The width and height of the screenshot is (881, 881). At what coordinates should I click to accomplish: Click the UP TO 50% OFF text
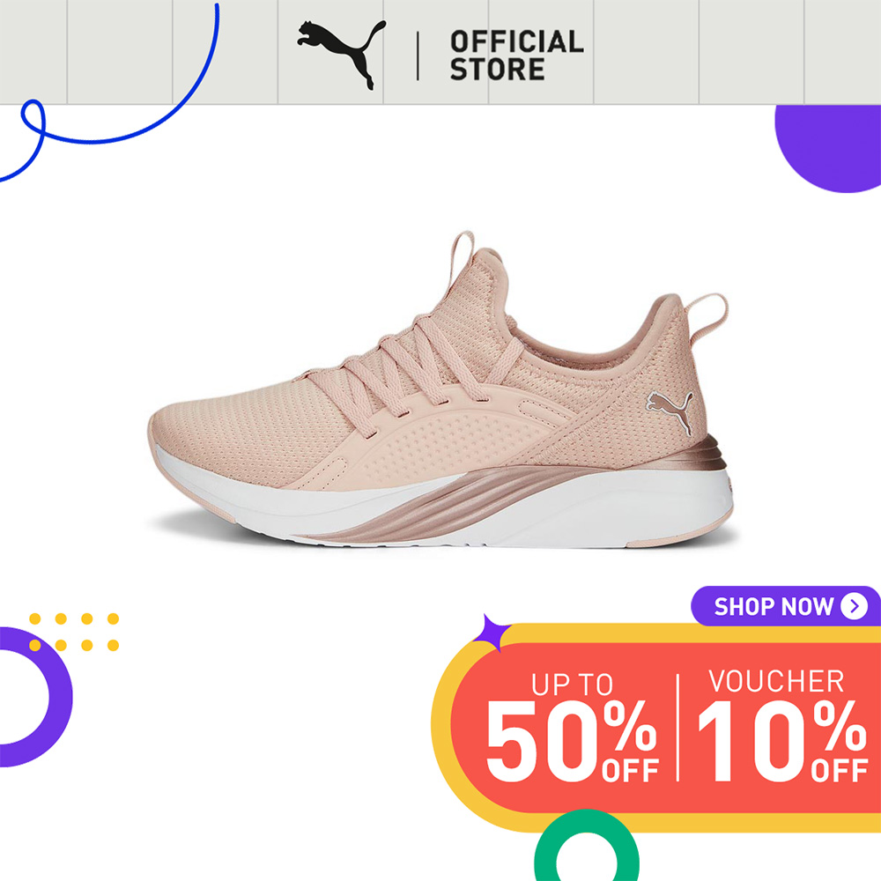pos(572,727)
